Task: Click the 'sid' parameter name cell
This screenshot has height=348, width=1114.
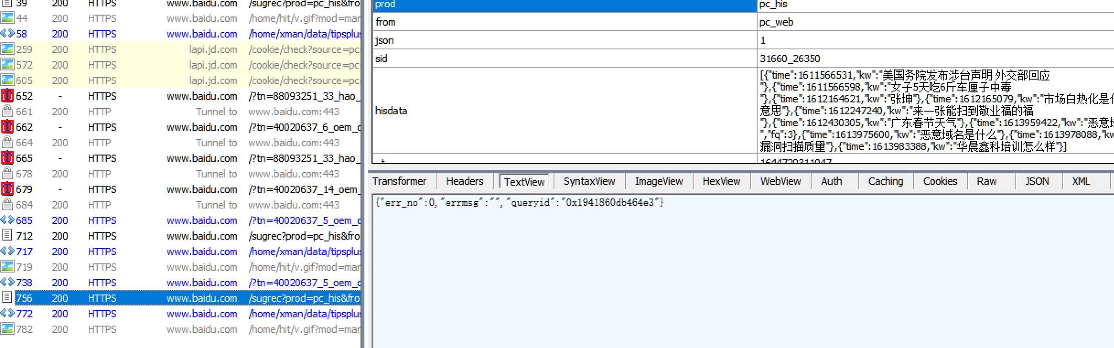Action: click(565, 59)
